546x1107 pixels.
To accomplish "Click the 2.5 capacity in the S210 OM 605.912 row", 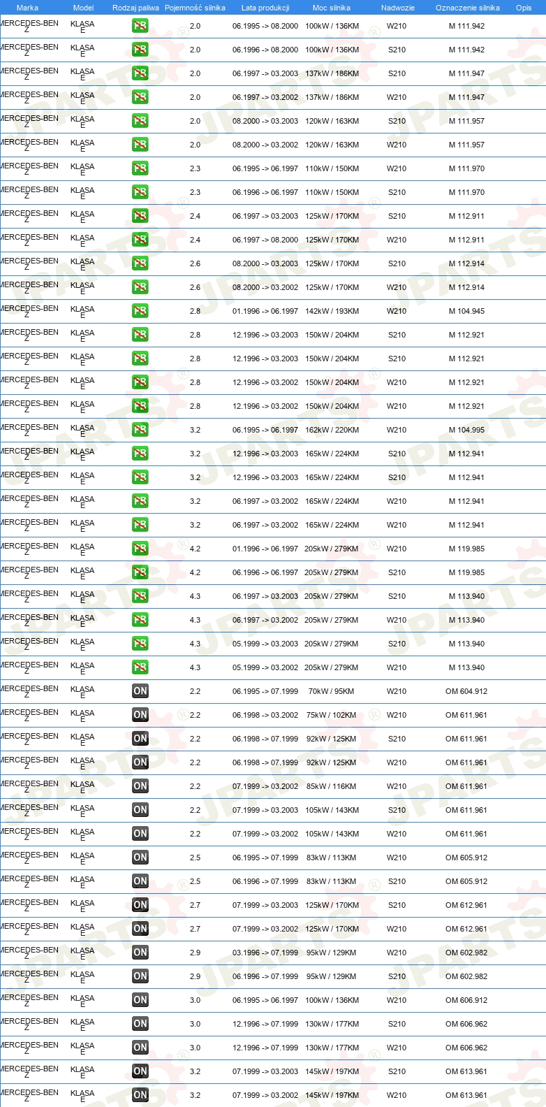I will [x=195, y=881].
